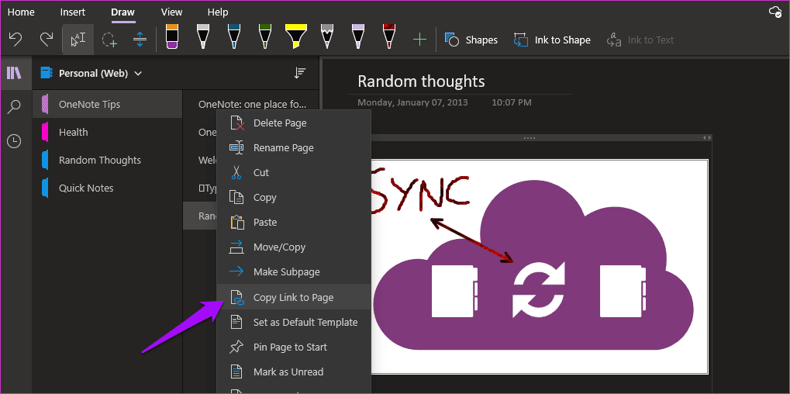Click the Random thoughts page title
This screenshot has width=790, height=394.
(x=421, y=81)
